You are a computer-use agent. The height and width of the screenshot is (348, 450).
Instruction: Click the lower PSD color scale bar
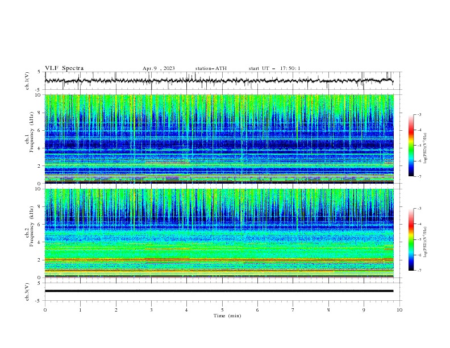411,239
